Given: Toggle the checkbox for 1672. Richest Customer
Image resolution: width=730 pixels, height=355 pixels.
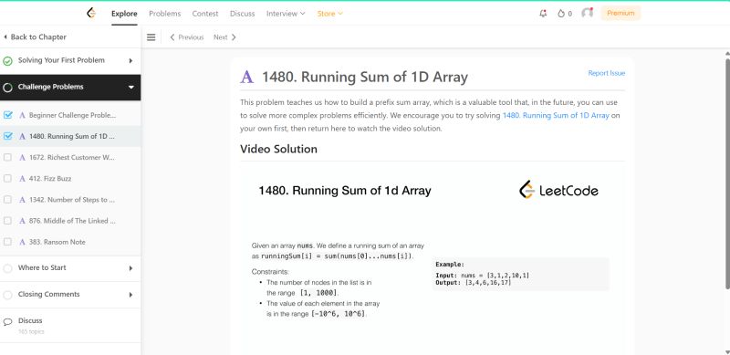Looking at the screenshot, I should [x=7, y=158].
